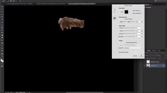The width and height of the screenshot is (167, 93).
Task: Open the layer blend mode dropdown
Action: (x=150, y=56)
